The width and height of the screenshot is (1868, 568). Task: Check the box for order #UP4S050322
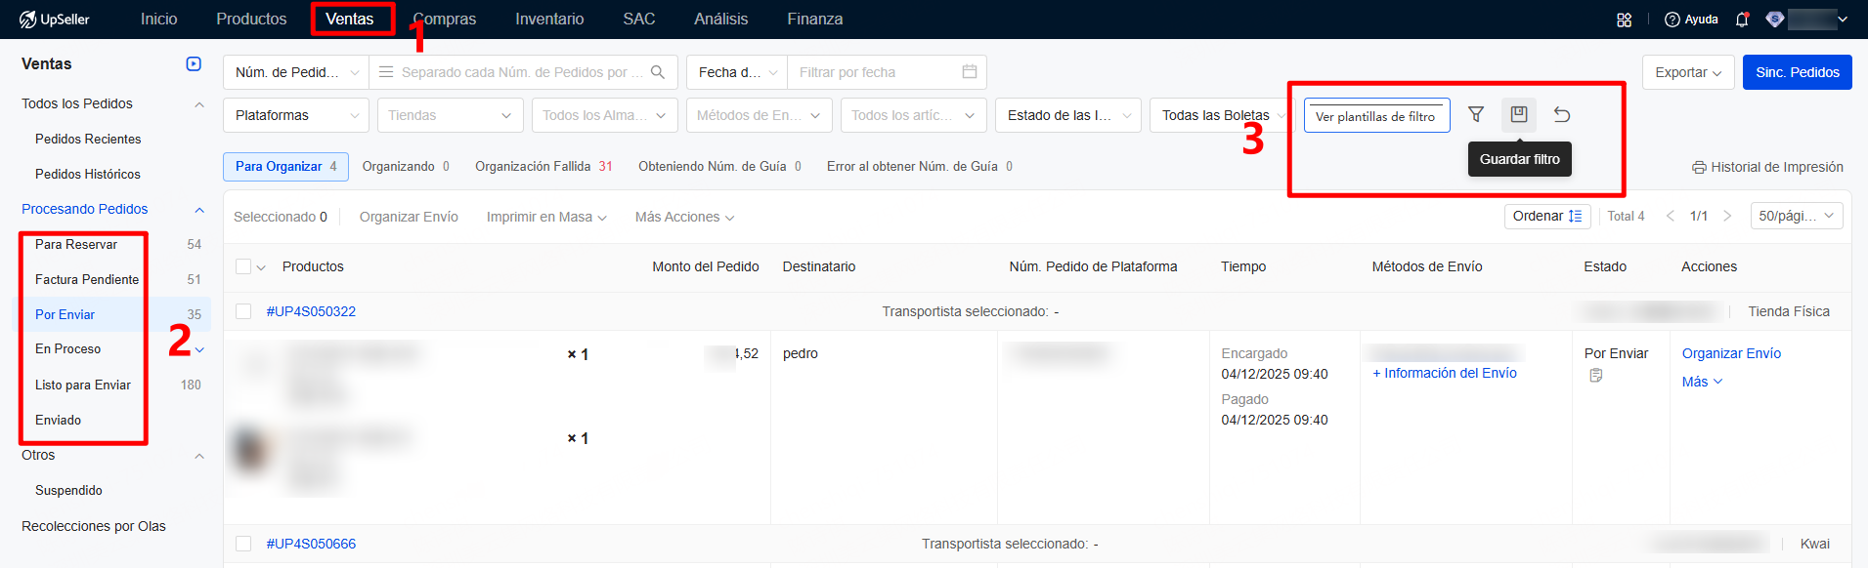coord(243,311)
